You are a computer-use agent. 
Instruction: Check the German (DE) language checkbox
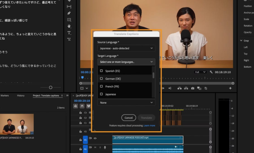tap(101, 78)
